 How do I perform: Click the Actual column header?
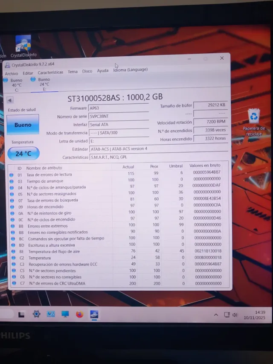128,167
